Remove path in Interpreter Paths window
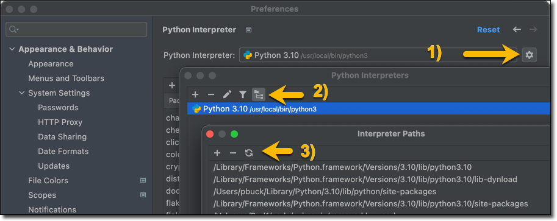 (x=233, y=153)
